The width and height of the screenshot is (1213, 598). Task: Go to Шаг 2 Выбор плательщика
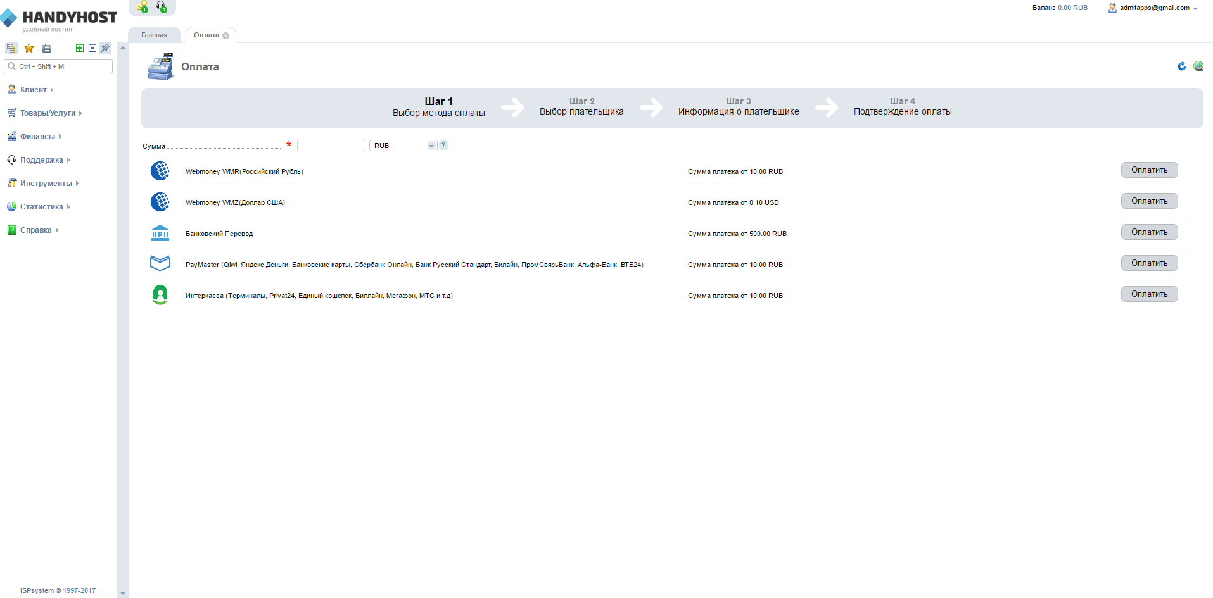581,106
